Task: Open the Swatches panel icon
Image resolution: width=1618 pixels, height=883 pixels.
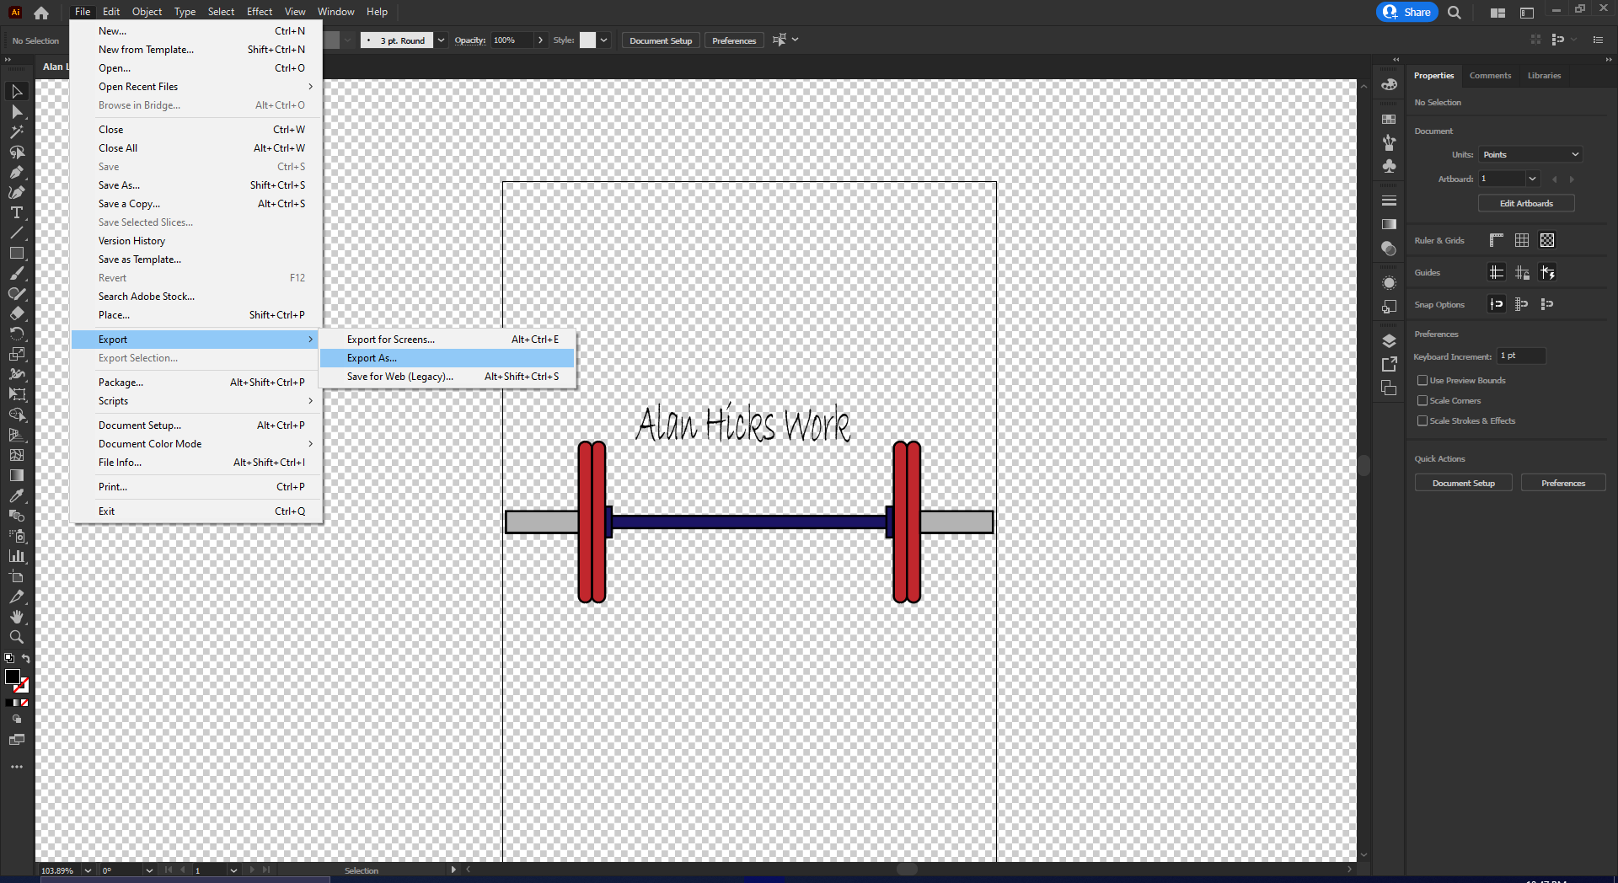Action: 1390,120
